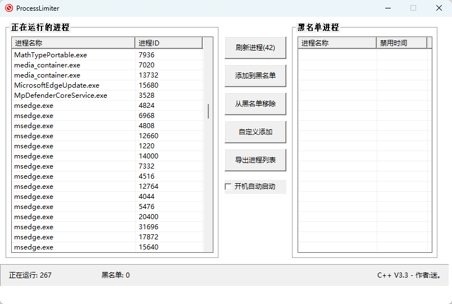Select msedge.exe with ID 20400
Image resolution: width=452 pixels, height=304 pixels.
click(107, 216)
